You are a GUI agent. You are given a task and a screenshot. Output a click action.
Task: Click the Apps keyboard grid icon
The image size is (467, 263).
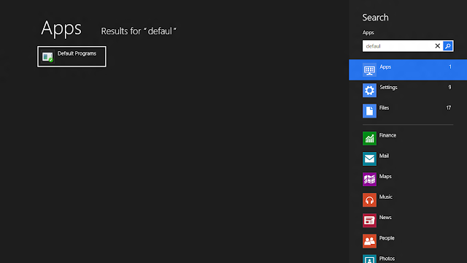click(369, 70)
